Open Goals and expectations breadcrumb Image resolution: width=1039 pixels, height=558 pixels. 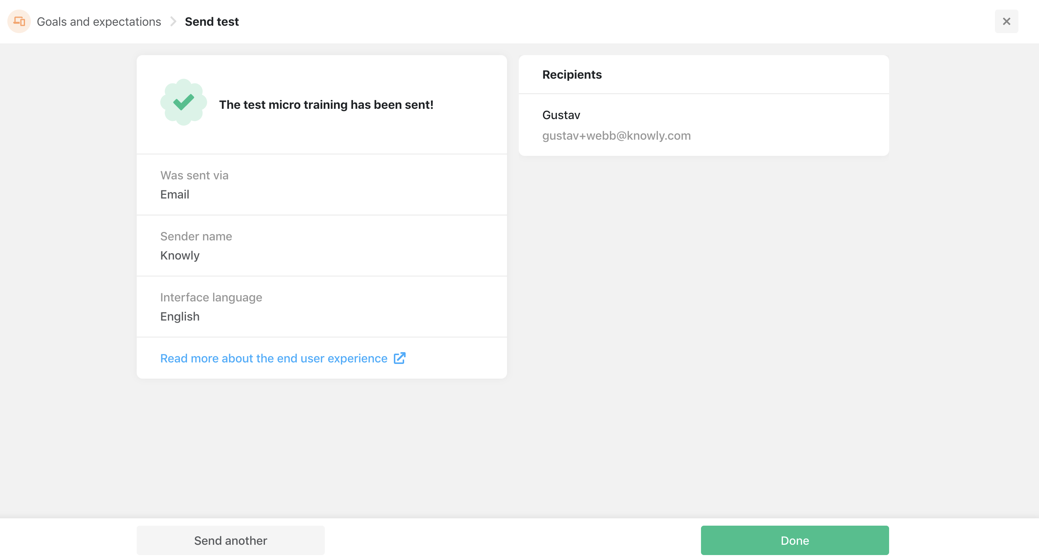[x=99, y=22]
